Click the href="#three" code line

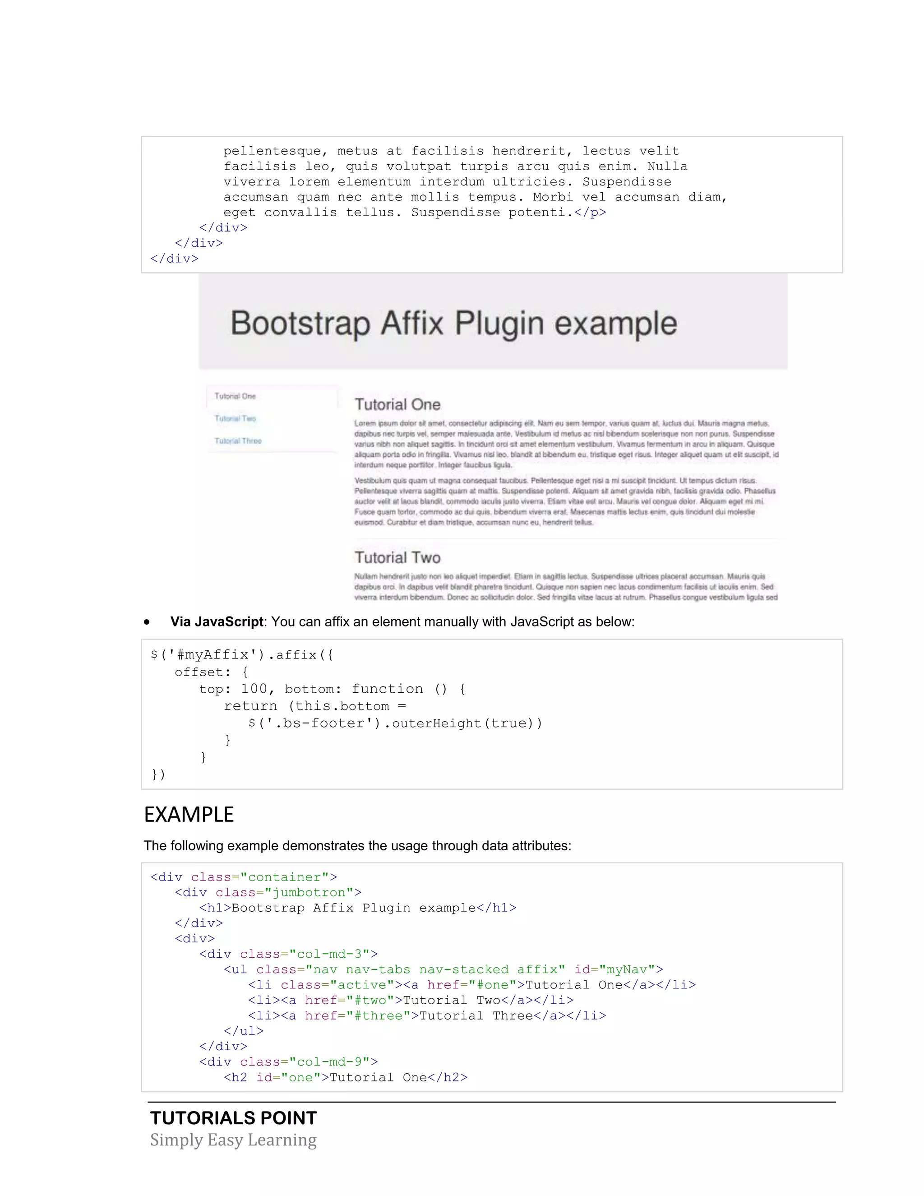pos(427,1015)
